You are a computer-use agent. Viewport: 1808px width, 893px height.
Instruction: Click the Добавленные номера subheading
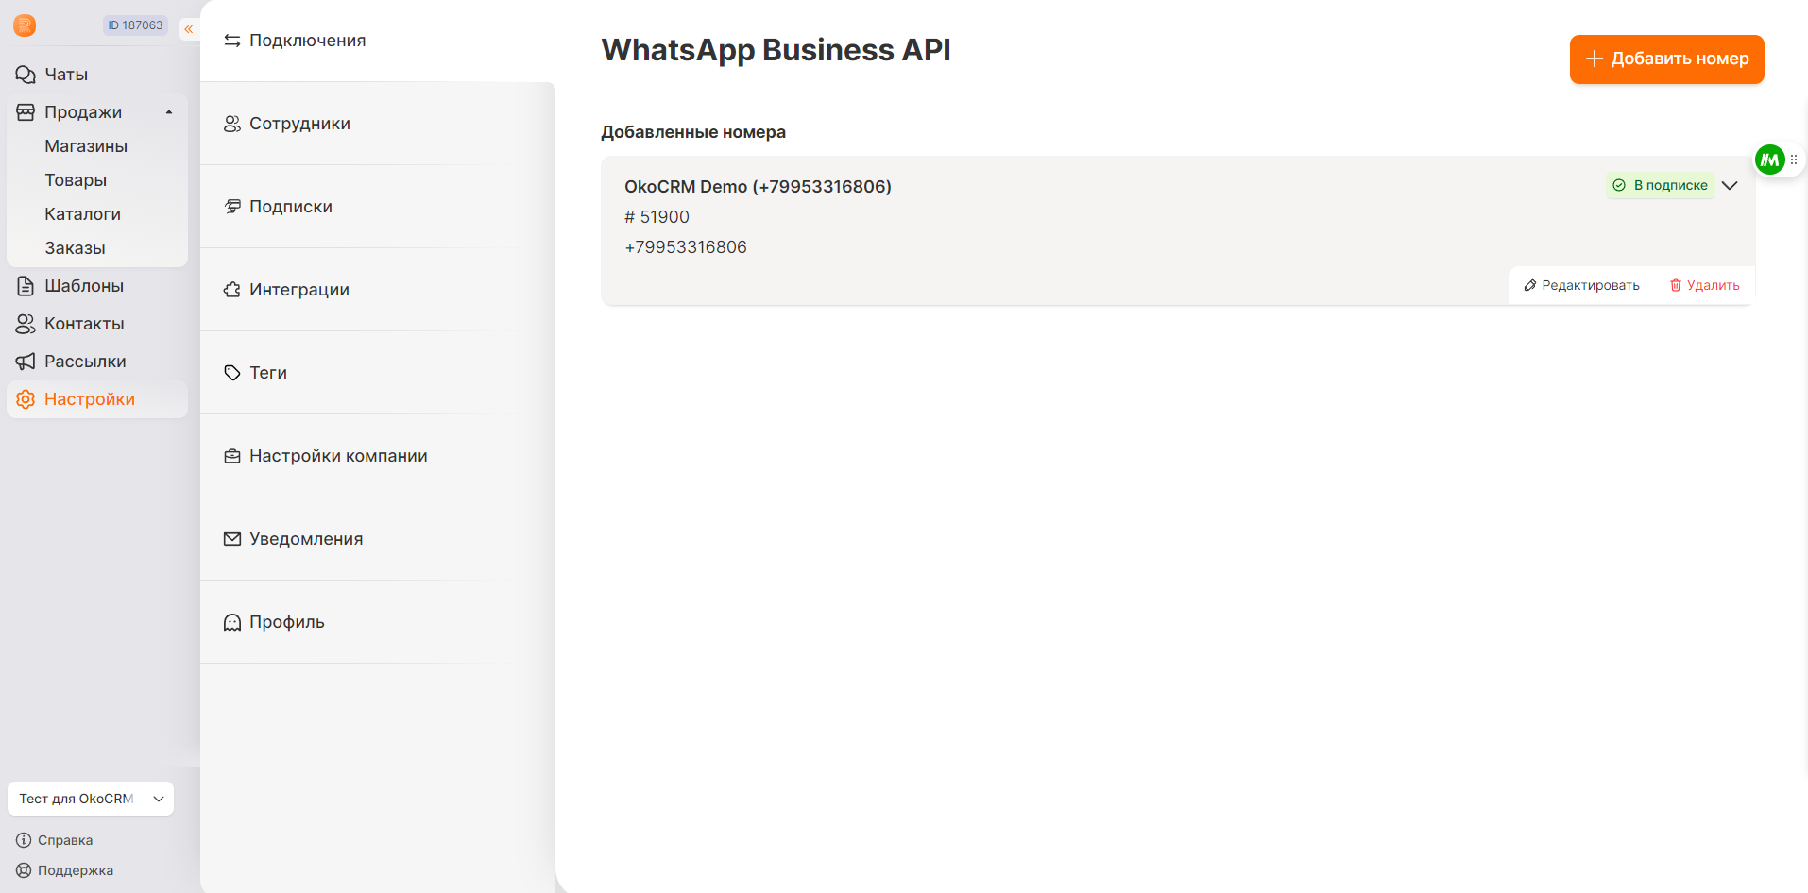pyautogui.click(x=693, y=132)
